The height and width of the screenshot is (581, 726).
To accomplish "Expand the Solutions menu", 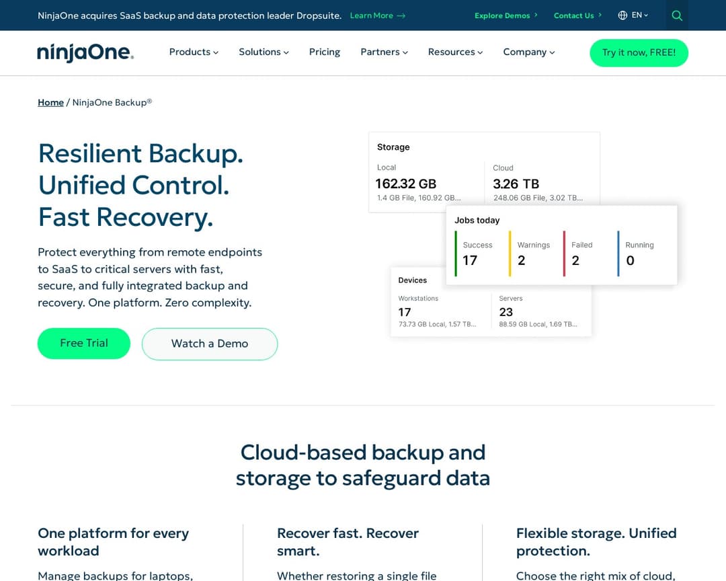I will click(x=264, y=52).
